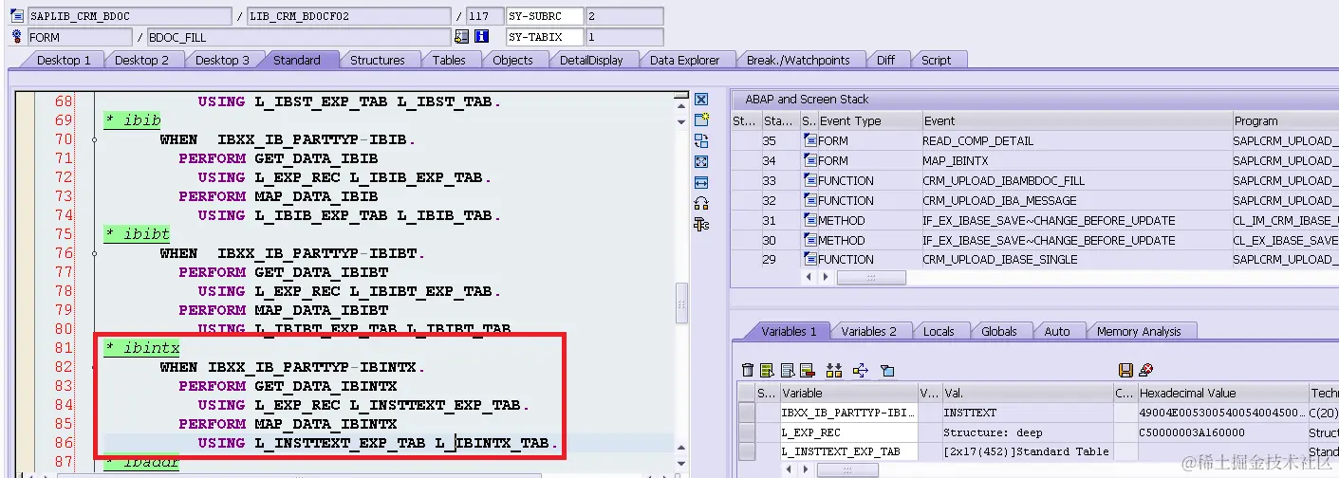Viewport: 1339px width, 478px height.
Task: Switch to the Desktop 2 tab
Action: pyautogui.click(x=141, y=60)
